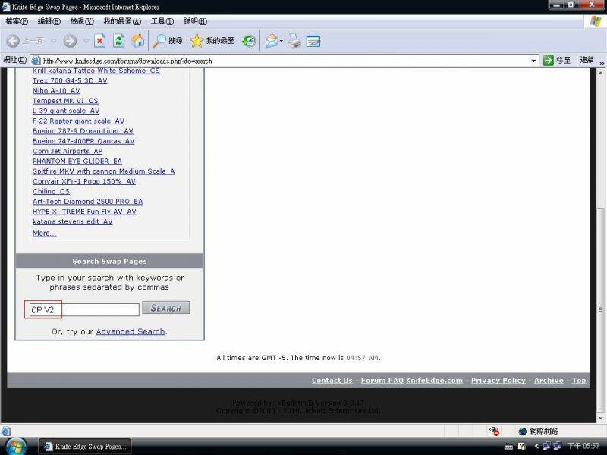Open L-39 giant scale_AV link
The image size is (607, 455).
coord(66,111)
